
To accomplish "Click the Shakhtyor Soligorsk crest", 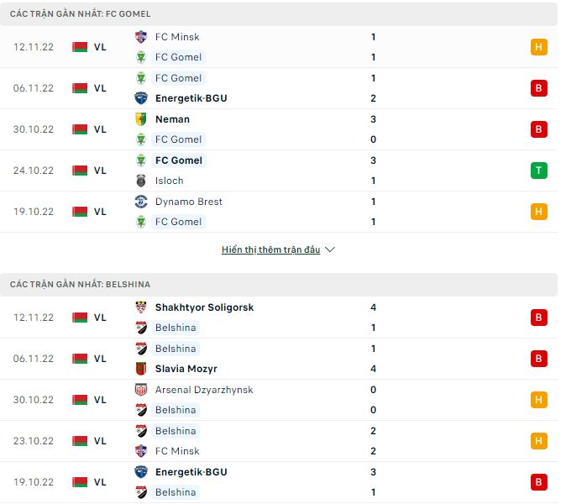I will (x=141, y=307).
